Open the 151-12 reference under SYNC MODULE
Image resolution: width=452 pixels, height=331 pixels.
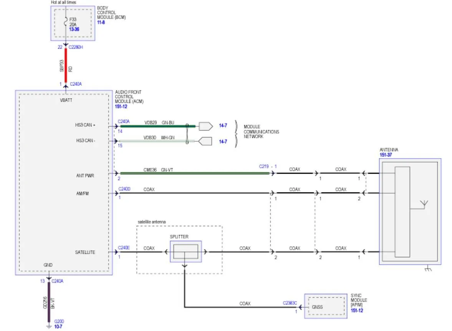pyautogui.click(x=357, y=311)
